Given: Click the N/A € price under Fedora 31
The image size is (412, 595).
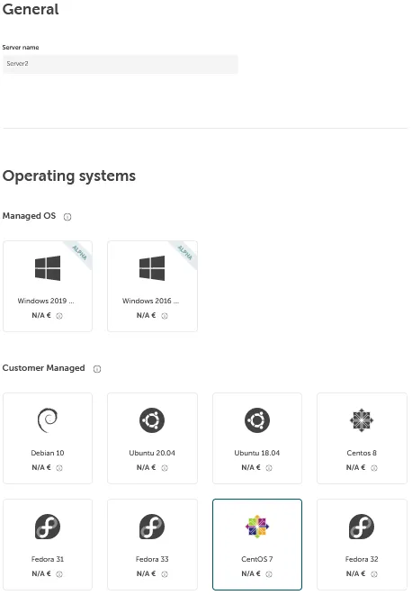Looking at the screenshot, I should [41, 573].
